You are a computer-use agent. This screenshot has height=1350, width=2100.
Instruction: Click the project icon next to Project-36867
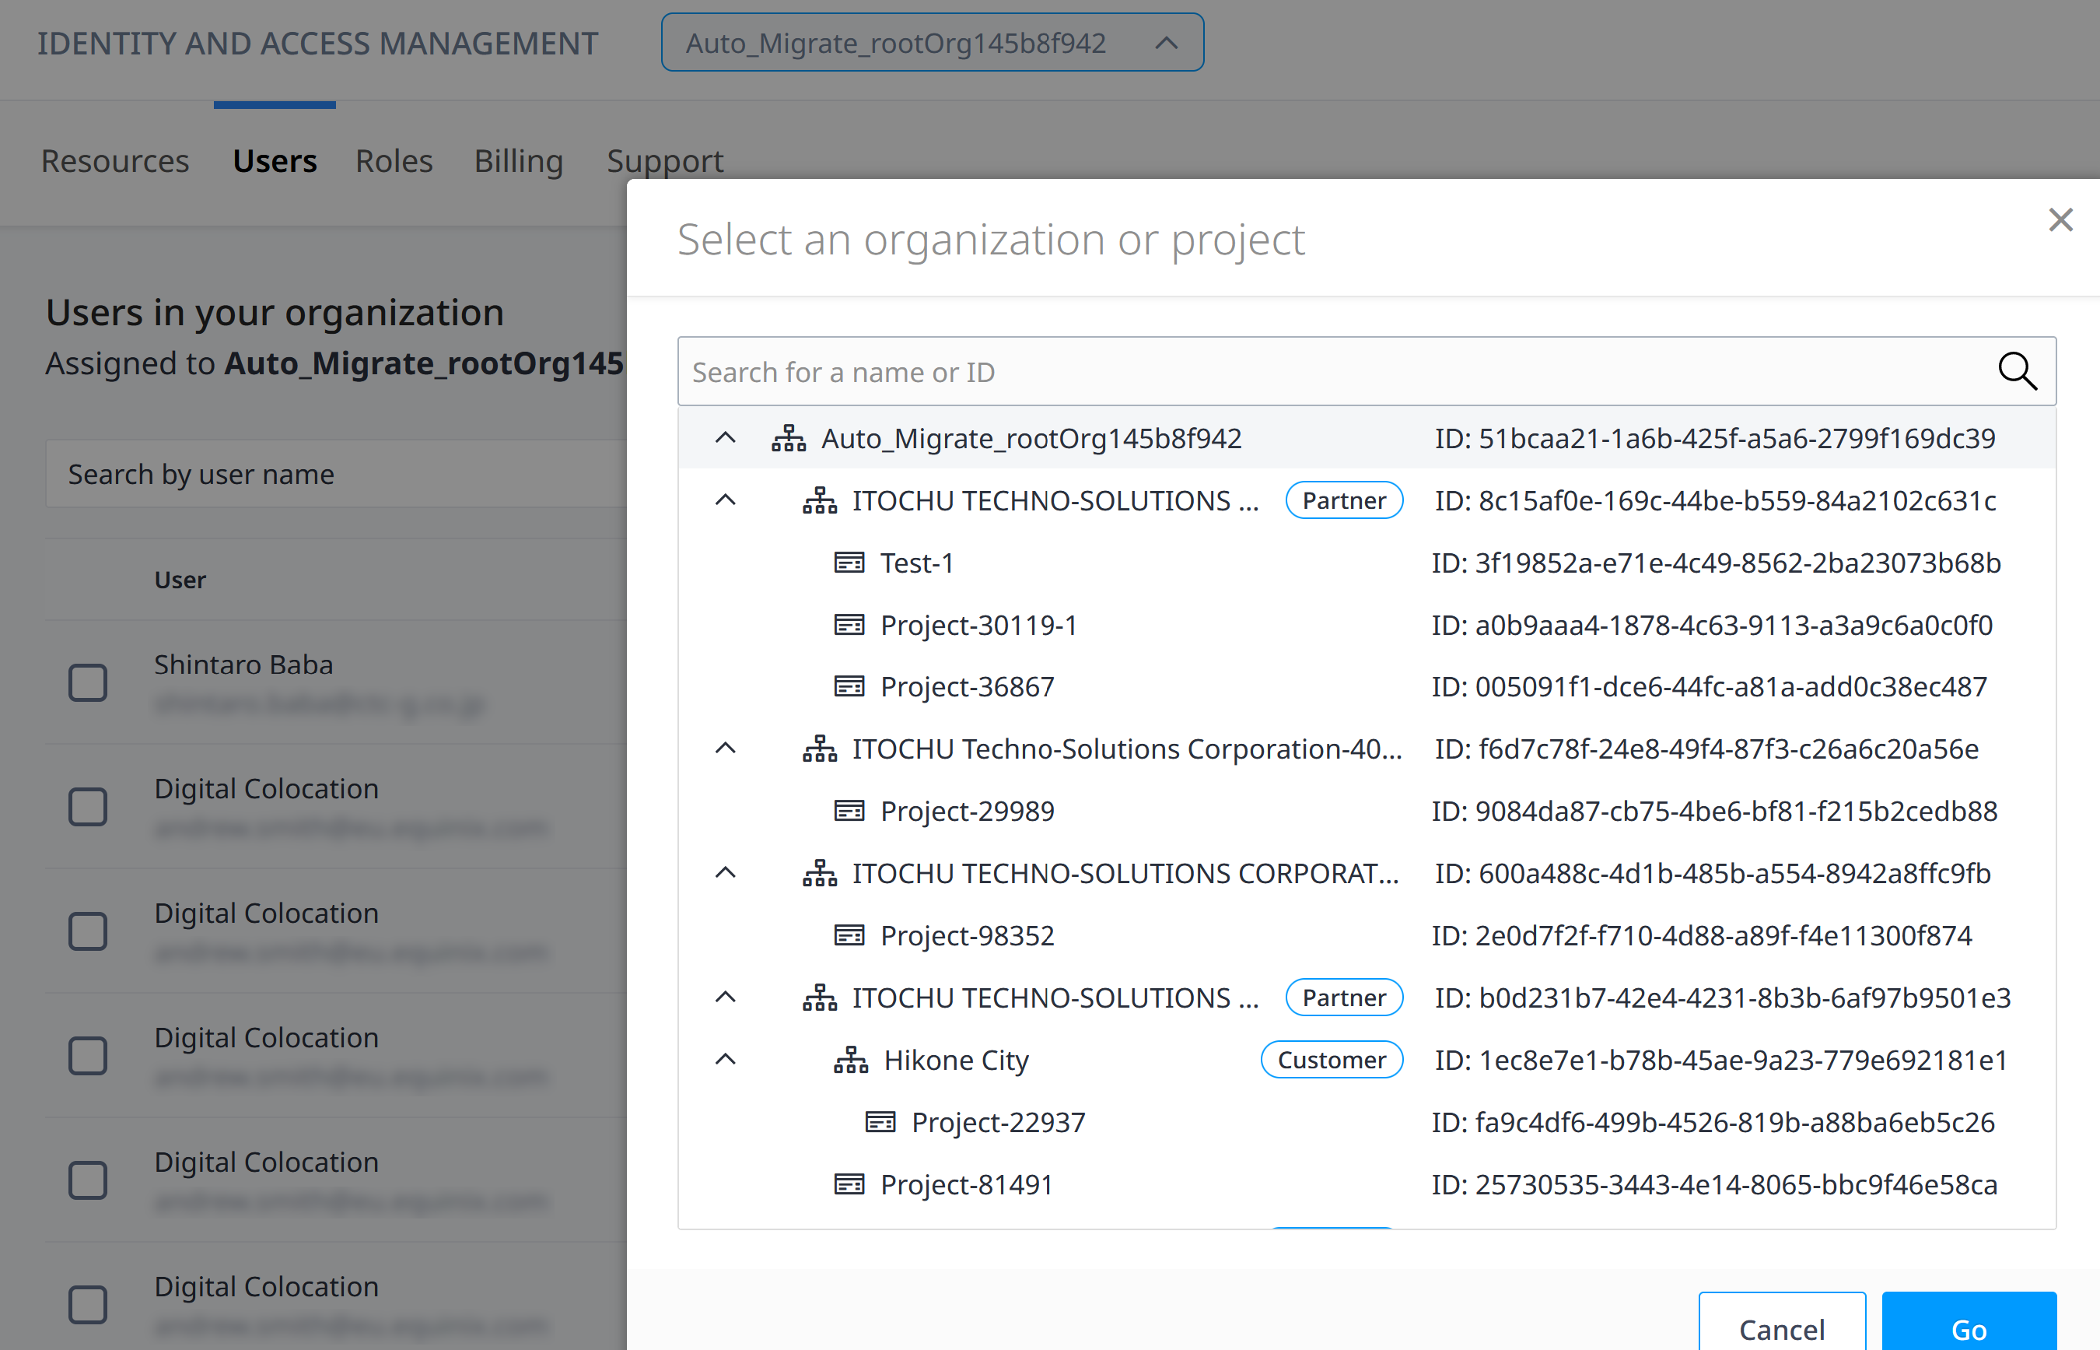pyautogui.click(x=849, y=686)
